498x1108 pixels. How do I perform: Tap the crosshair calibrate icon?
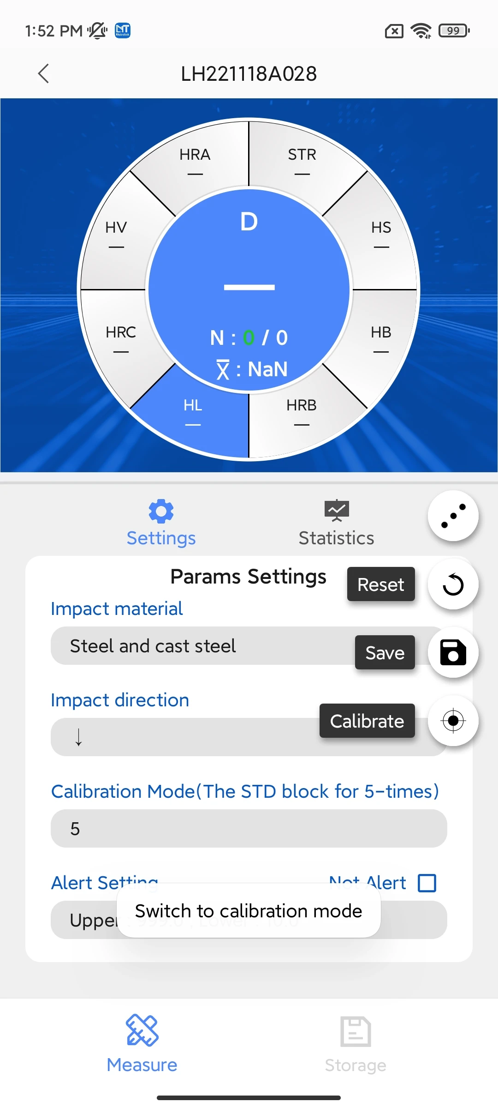[x=453, y=721]
